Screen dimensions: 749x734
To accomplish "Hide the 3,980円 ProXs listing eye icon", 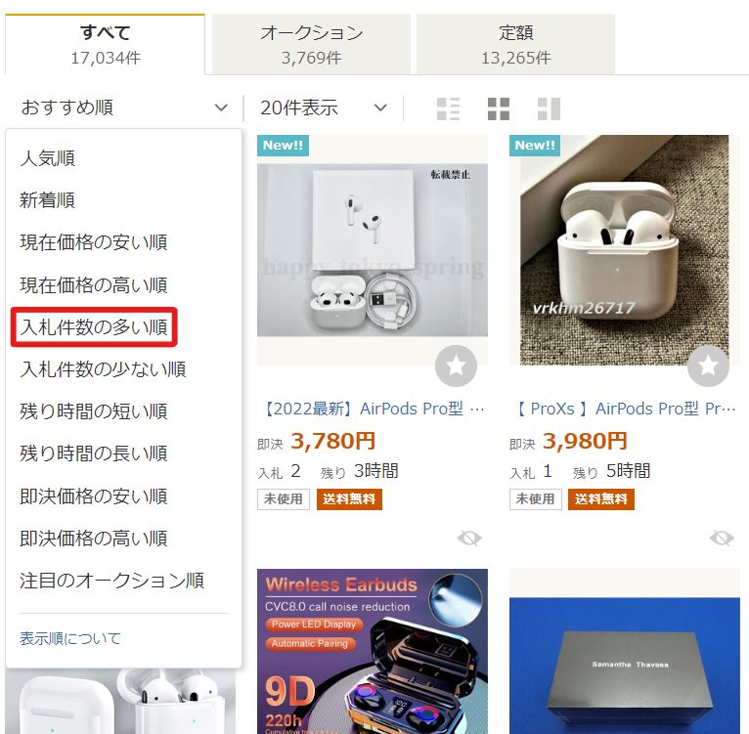I will click(x=722, y=539).
